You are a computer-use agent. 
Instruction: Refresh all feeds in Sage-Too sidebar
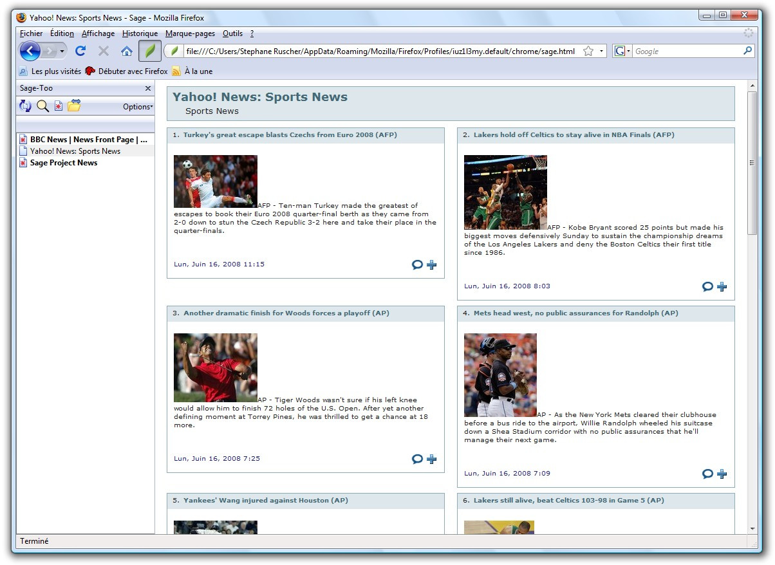point(25,106)
